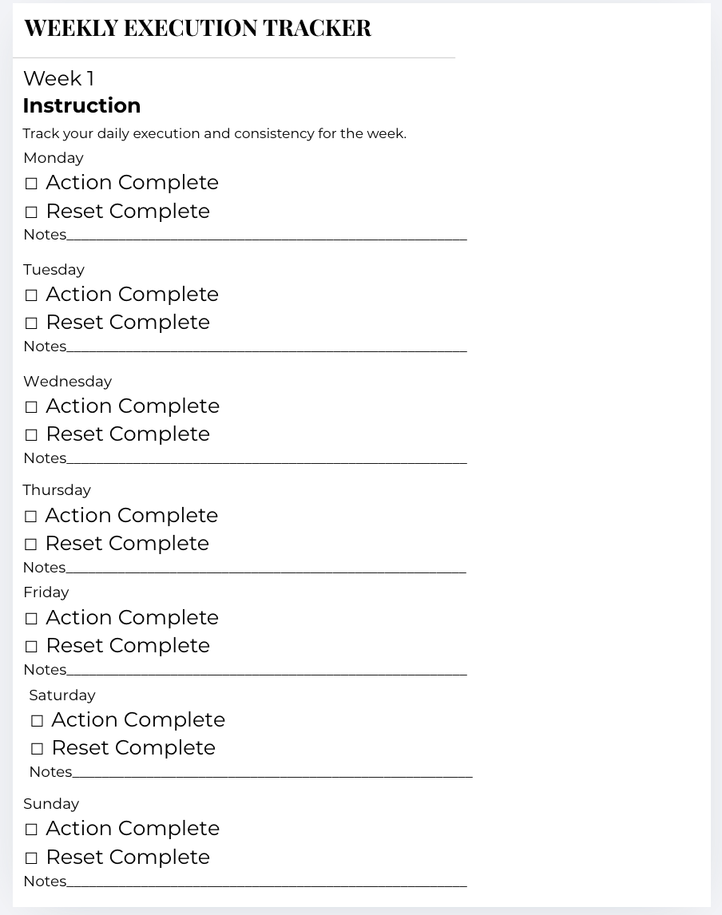Tick Tuesday's Action Complete checkbox
The width and height of the screenshot is (722, 915).
point(31,295)
